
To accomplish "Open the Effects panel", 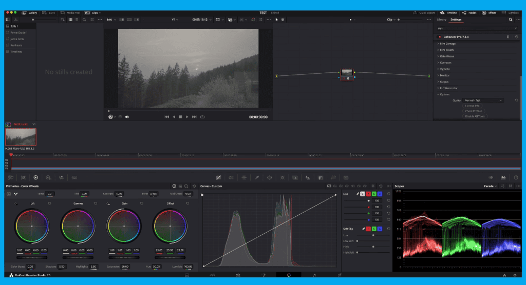I will pyautogui.click(x=489, y=12).
